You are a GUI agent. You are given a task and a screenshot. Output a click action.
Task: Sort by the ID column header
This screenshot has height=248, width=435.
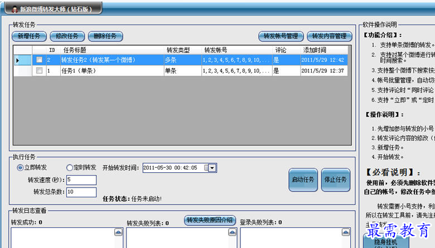[52, 50]
